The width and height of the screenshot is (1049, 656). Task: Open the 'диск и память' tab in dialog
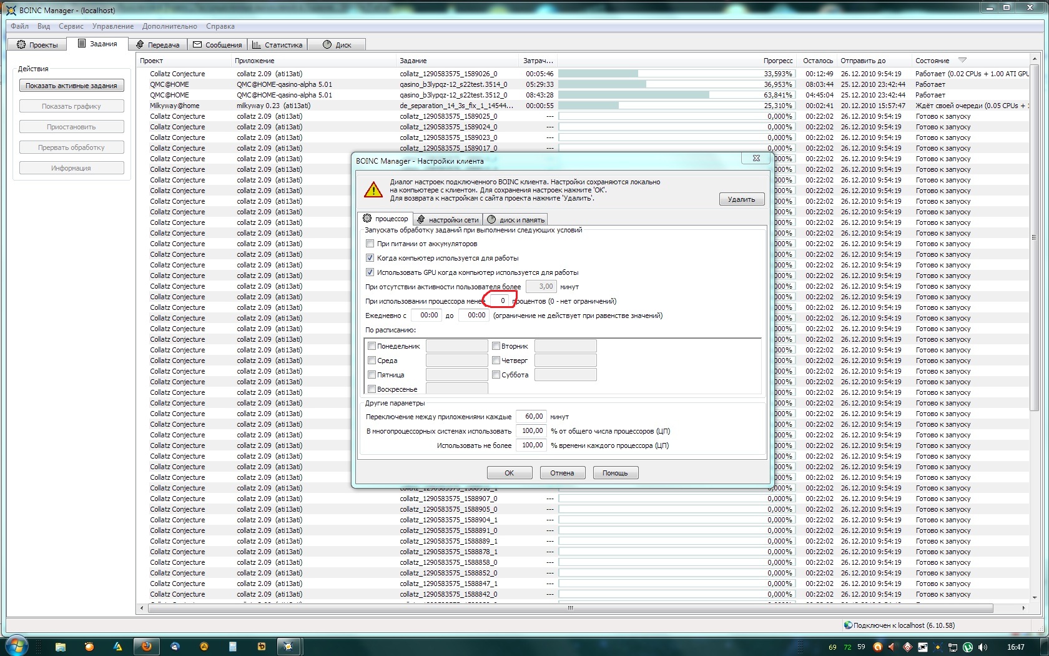516,219
